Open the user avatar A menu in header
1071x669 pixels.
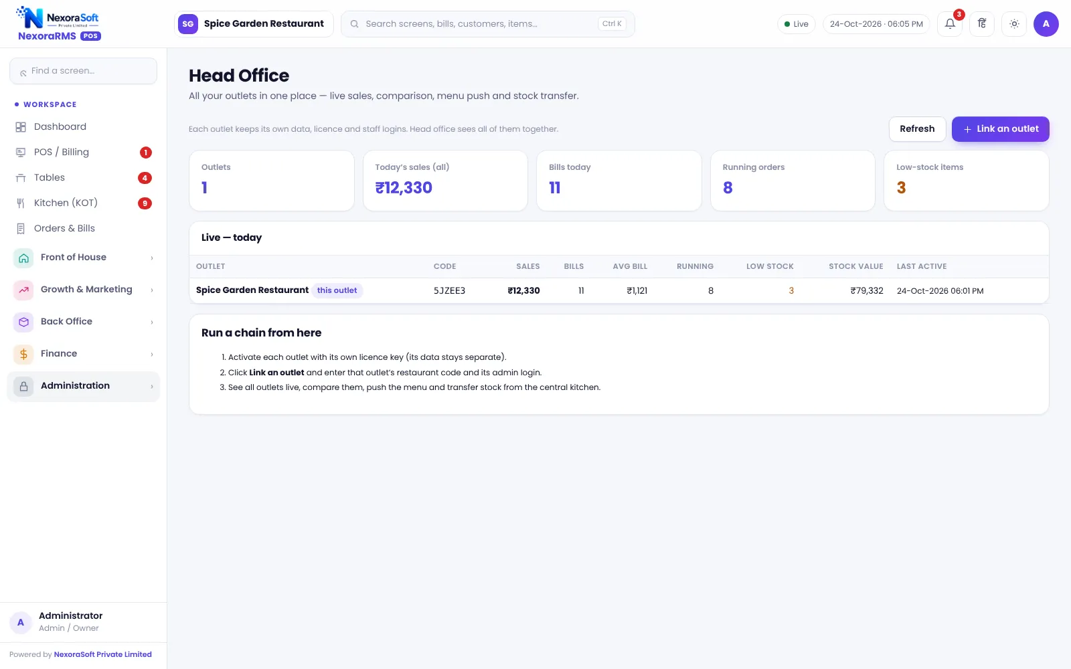click(1046, 24)
